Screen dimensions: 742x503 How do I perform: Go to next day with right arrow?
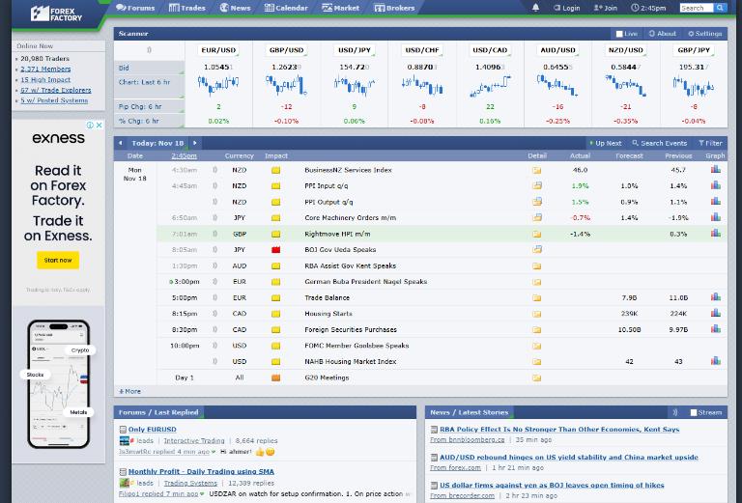tap(194, 143)
